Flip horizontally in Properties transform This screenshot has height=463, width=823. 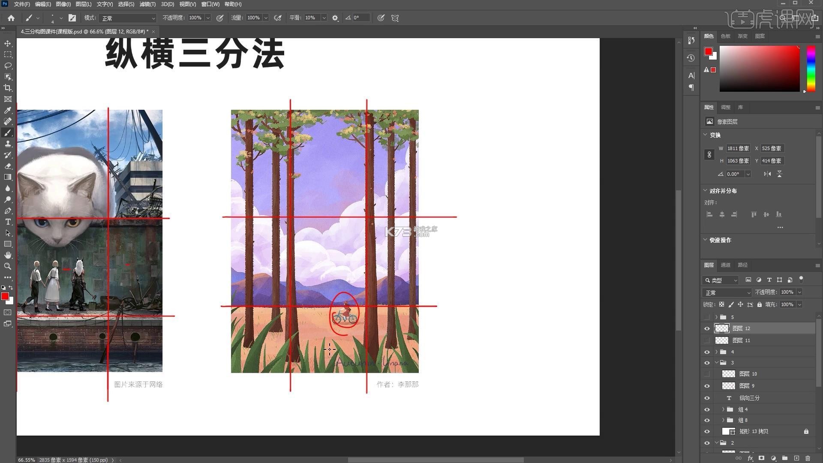click(767, 174)
